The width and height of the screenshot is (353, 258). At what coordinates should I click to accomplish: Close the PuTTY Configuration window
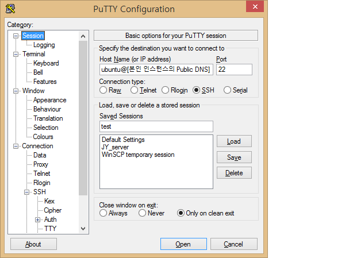(255, 6)
